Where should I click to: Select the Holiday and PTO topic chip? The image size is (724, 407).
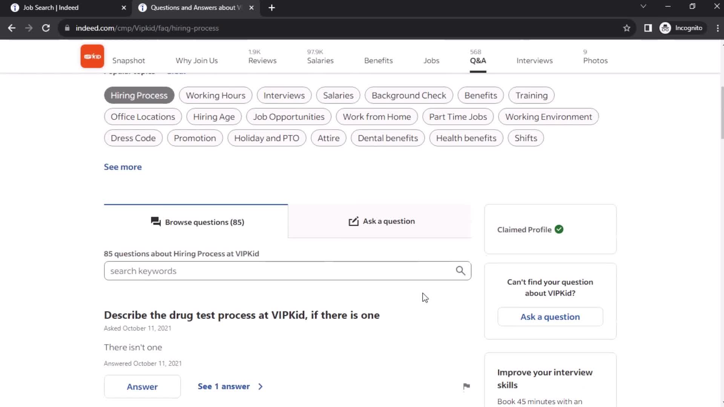(x=267, y=138)
